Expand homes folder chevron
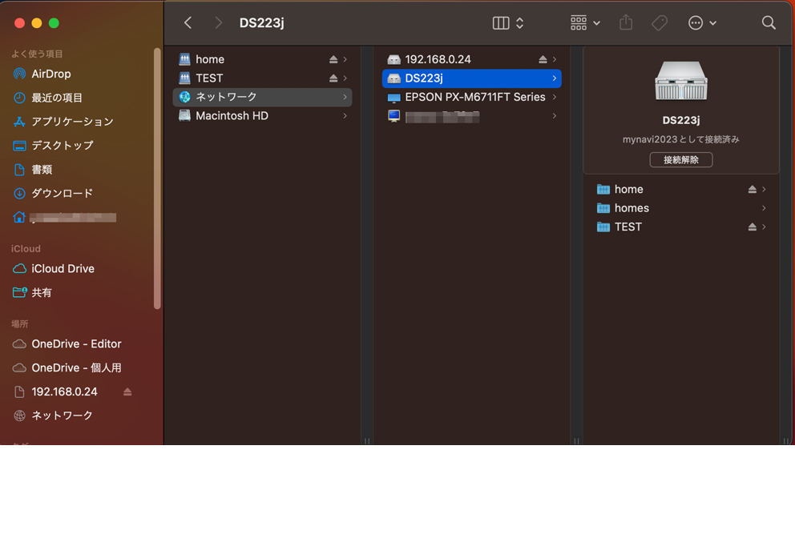 (x=764, y=208)
